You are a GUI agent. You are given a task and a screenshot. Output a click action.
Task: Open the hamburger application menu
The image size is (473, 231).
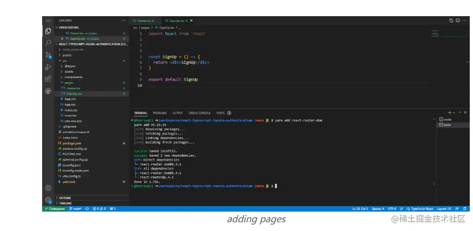pos(48,20)
